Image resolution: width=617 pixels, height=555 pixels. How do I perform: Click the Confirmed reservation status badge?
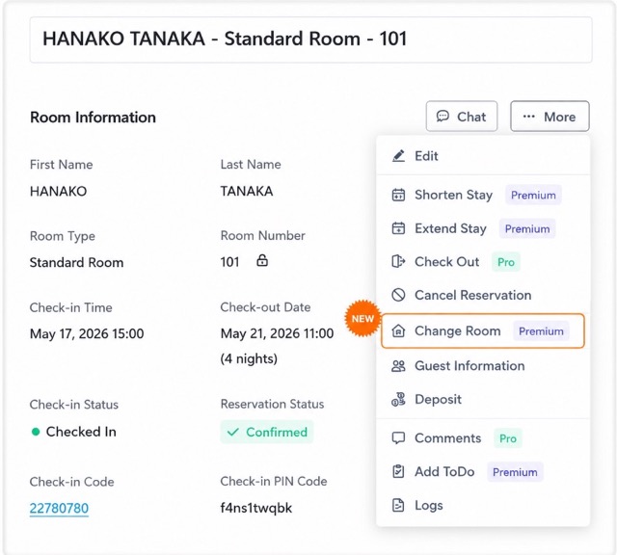(x=267, y=432)
